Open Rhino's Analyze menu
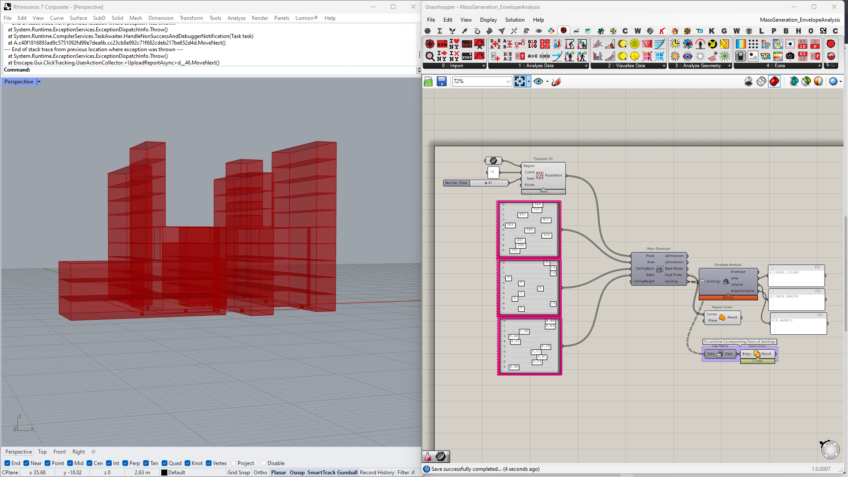This screenshot has height=477, width=848. click(236, 18)
